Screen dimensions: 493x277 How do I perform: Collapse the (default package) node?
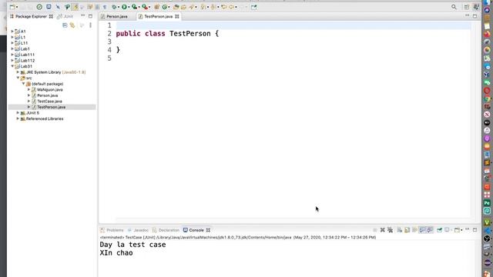coord(23,84)
